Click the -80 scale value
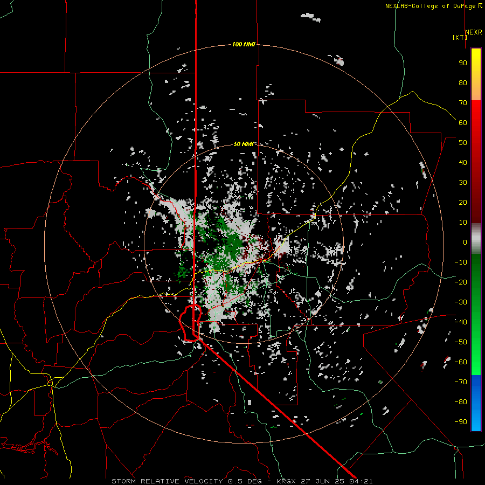This screenshot has height=485, width=485. coord(461,402)
